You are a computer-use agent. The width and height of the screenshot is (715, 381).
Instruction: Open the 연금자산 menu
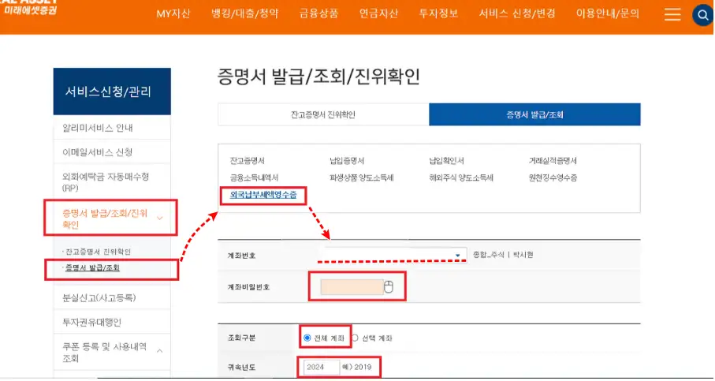[378, 13]
